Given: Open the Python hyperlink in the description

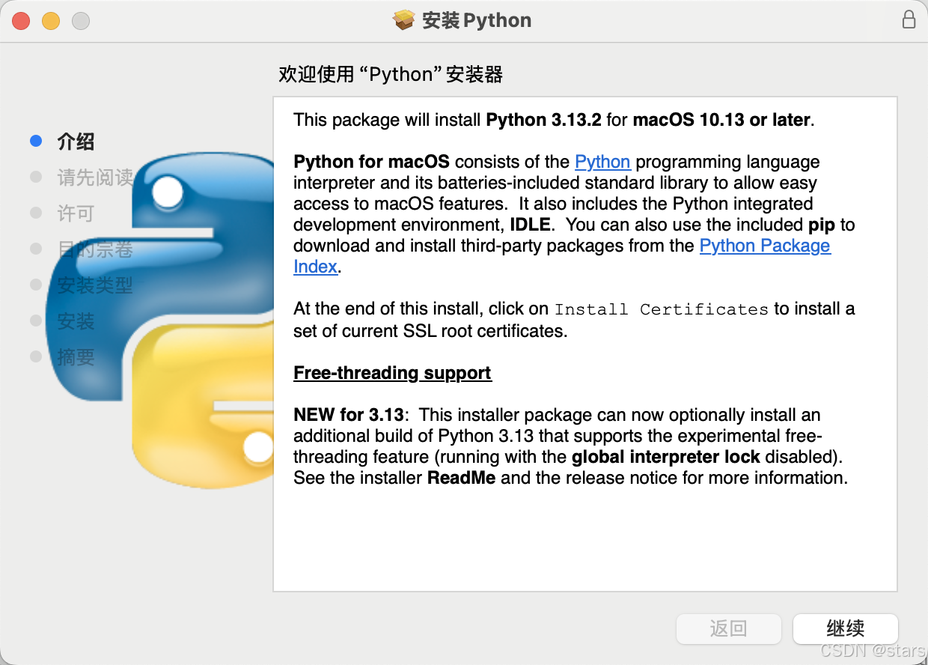Looking at the screenshot, I should pos(602,162).
